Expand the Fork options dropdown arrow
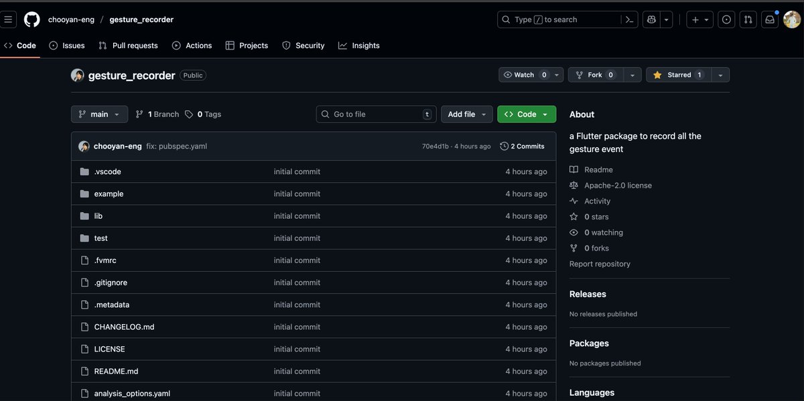804x401 pixels. [632, 75]
